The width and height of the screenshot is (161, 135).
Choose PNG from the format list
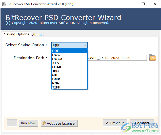point(69,83)
